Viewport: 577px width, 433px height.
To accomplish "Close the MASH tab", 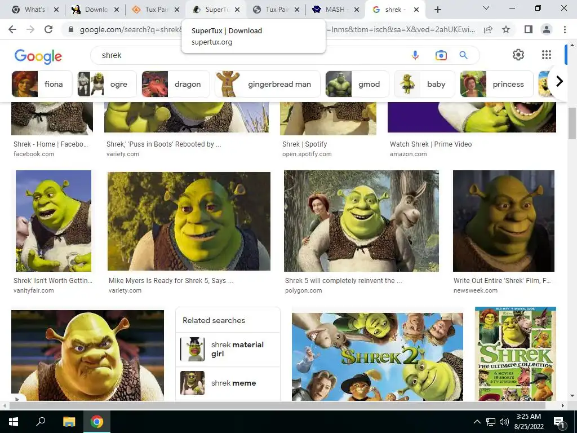I will [x=356, y=10].
